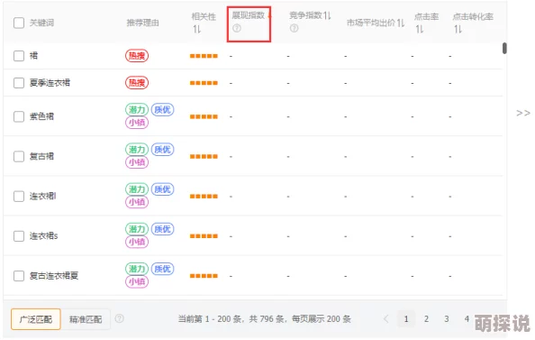Click the 关键词 column header text

click(x=41, y=23)
